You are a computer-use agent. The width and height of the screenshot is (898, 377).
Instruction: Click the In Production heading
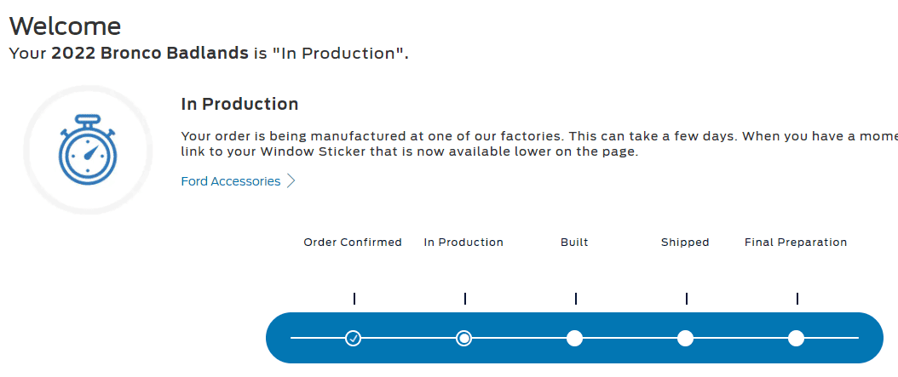pyautogui.click(x=239, y=104)
